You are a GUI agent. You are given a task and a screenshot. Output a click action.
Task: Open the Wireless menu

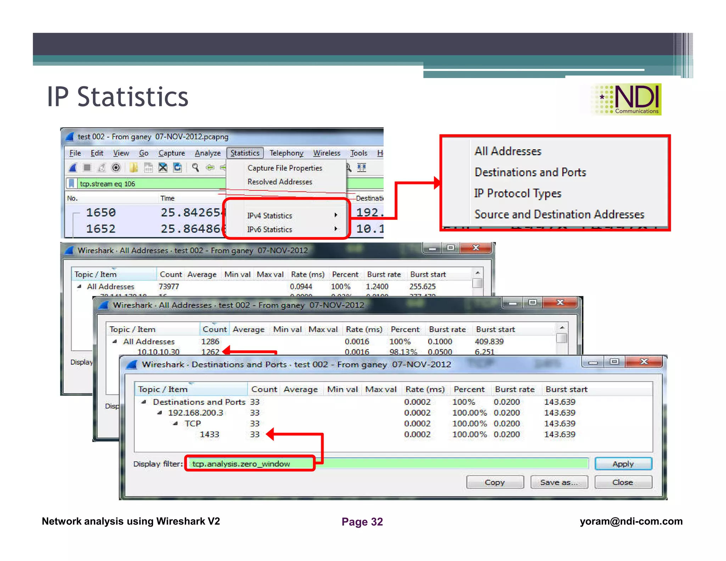(x=326, y=153)
